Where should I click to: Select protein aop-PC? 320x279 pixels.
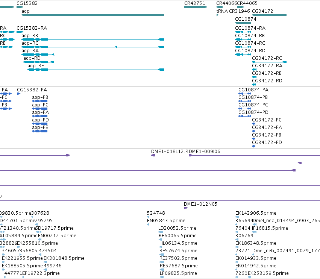coord(40,109)
